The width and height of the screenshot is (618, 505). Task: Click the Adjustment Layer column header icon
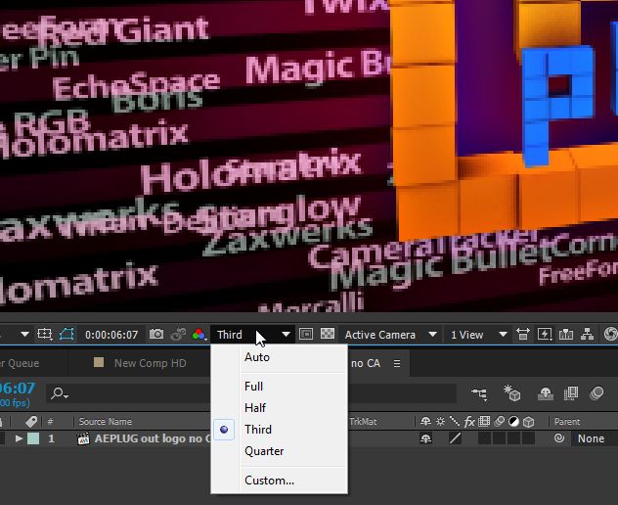coord(513,422)
